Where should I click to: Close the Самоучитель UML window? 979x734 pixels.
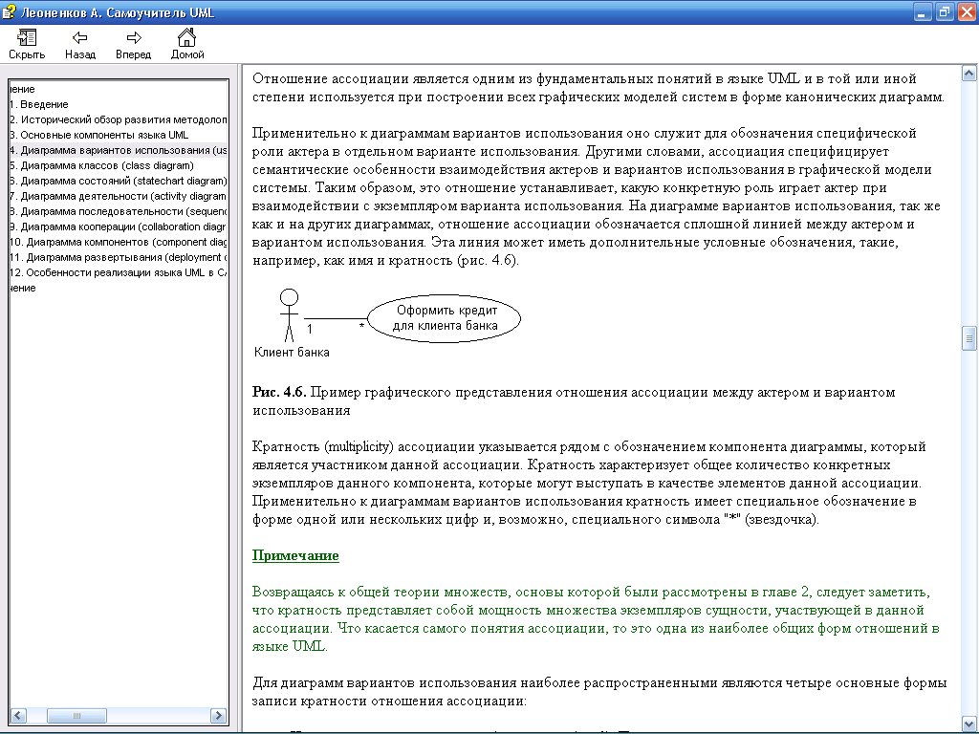pos(968,11)
